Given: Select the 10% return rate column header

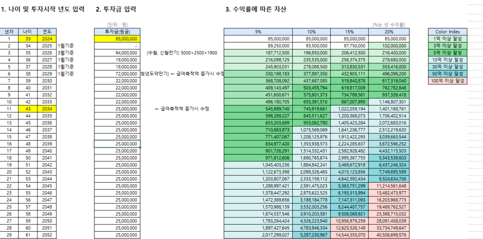Looking at the screenshot, I should (311, 32).
